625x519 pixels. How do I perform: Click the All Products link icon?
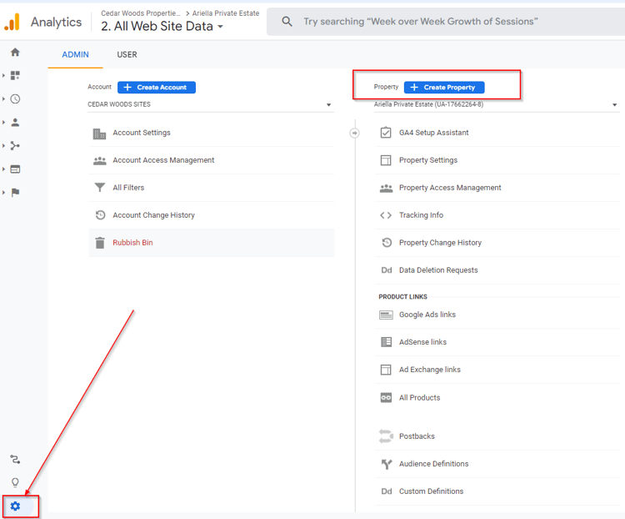click(386, 398)
